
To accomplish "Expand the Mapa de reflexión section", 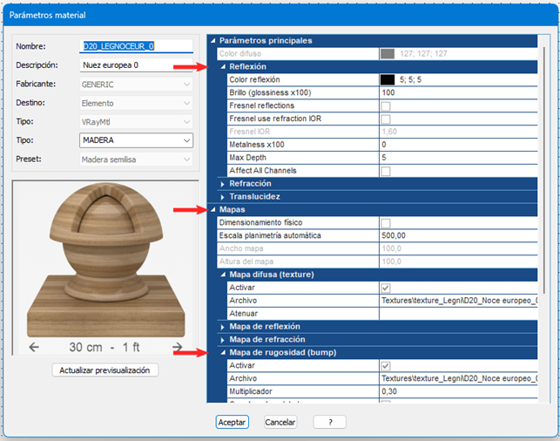I will click(x=222, y=327).
